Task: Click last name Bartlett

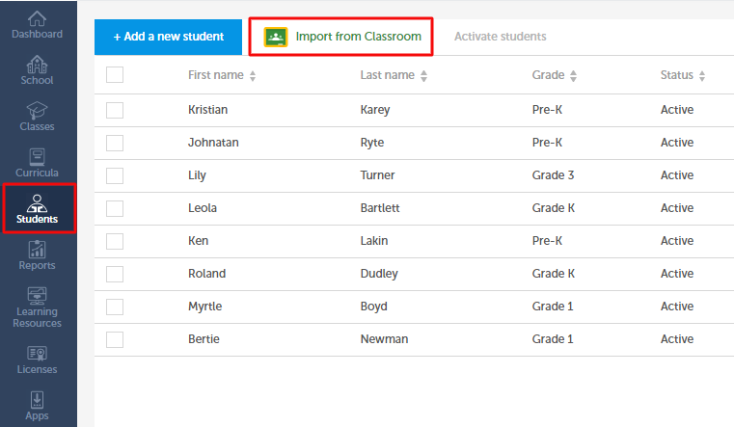Action: pos(380,208)
